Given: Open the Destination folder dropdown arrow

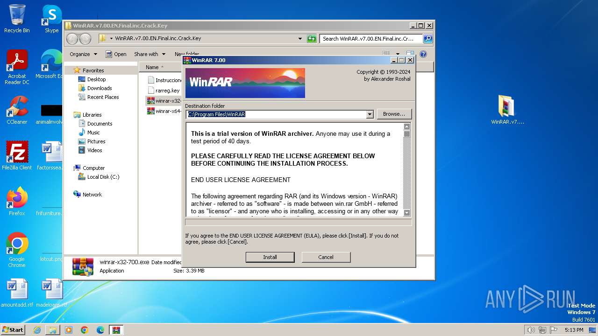Looking at the screenshot, I should (370, 114).
